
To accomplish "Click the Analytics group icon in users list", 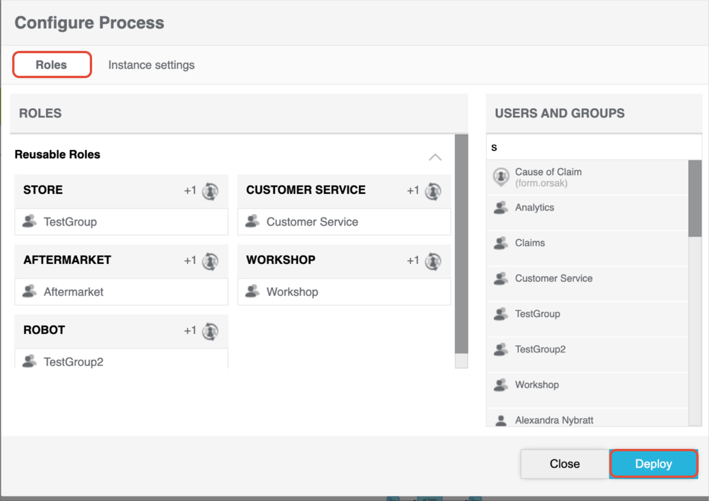I will (x=500, y=208).
